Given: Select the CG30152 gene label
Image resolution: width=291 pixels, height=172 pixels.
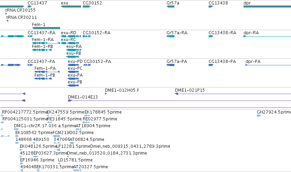Looking at the screenshot, I should pyautogui.click(x=92, y=3).
